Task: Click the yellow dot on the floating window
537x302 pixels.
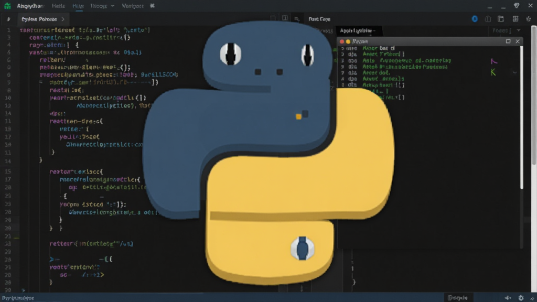Action: coord(348,41)
